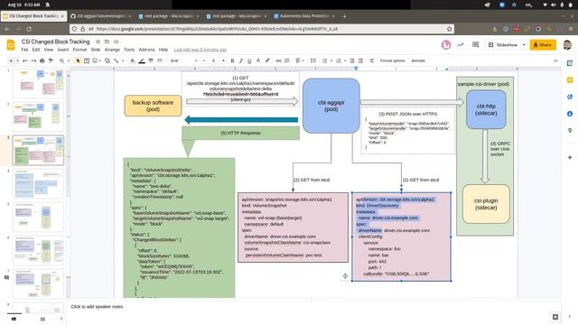Screen dimensions: 578x325
Task: Click to add speaker notes
Action: point(97,307)
